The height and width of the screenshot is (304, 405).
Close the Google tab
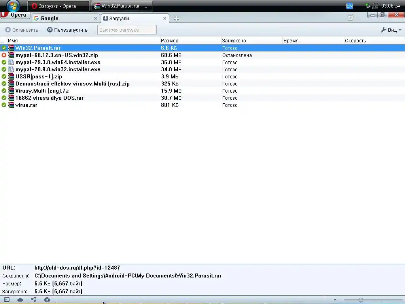[x=95, y=18]
